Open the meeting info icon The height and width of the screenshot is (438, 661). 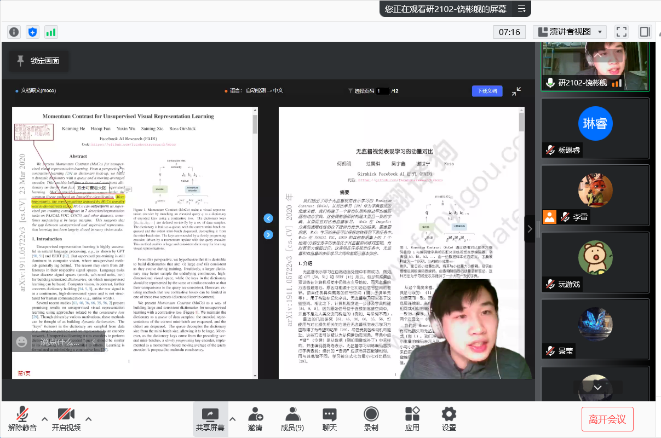click(x=14, y=32)
